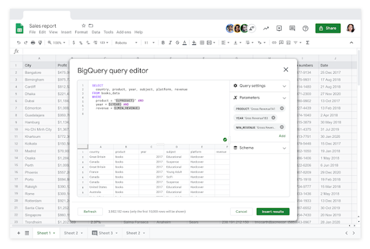Image resolution: width=370 pixels, height=249 pixels.
Task: Open the Merge cells dropdown
Action: tap(211, 42)
